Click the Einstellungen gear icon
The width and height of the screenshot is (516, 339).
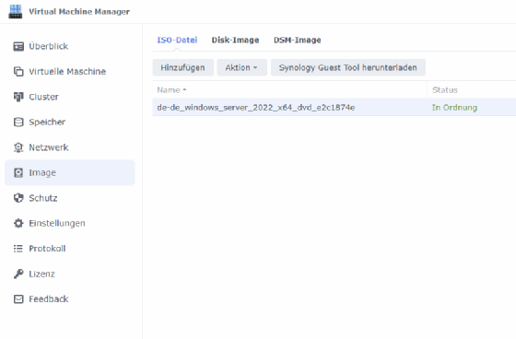pyautogui.click(x=18, y=223)
